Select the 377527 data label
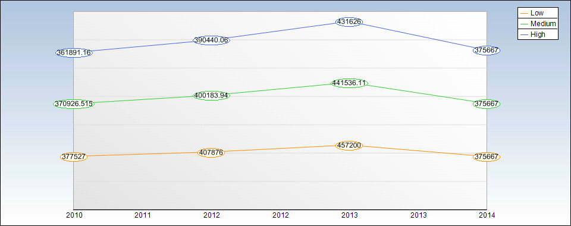Image resolution: width=571 pixels, height=226 pixels. [x=74, y=157]
